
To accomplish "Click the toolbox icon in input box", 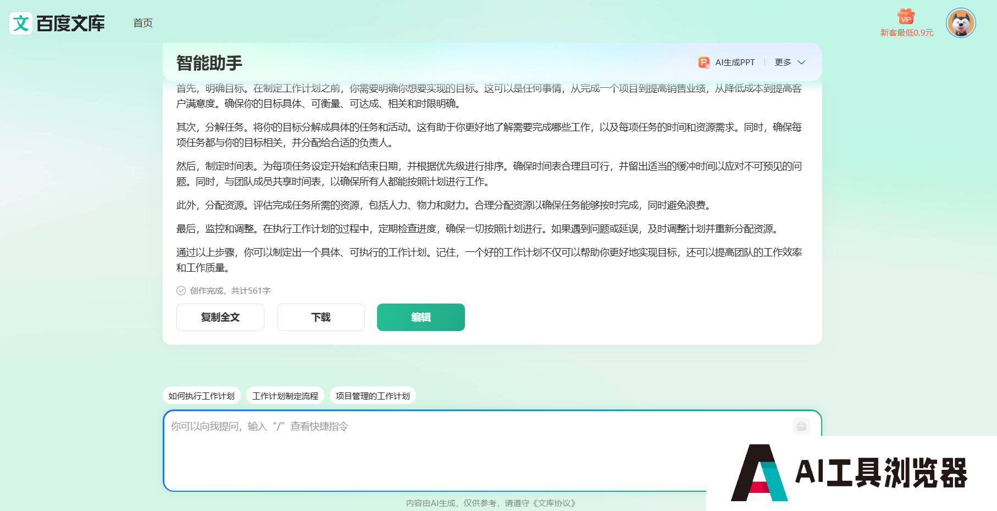I will click(801, 426).
